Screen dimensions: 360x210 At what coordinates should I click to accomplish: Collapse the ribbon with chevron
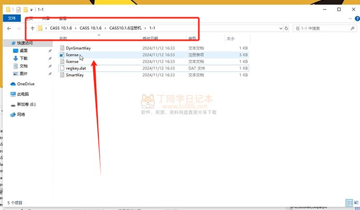(x=350, y=19)
